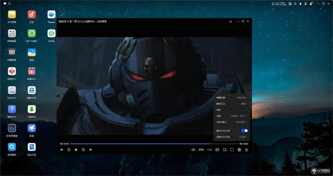Open the App Center (应用中心) icon

click(x=12, y=71)
